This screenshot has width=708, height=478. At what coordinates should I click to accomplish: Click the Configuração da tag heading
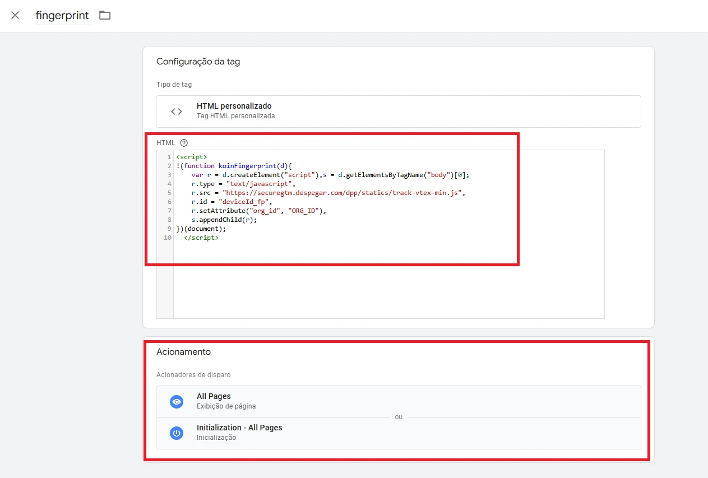[198, 62]
